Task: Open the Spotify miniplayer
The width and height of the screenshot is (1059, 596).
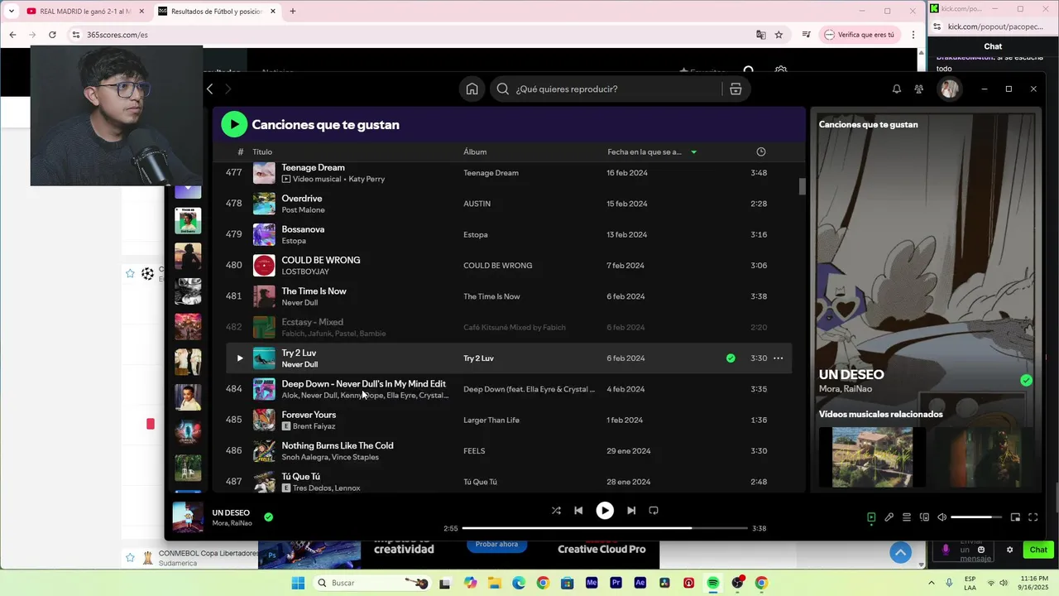Action: pos(1015,517)
